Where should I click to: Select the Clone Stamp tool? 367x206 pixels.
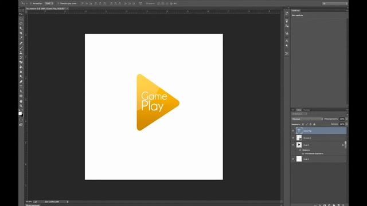[21, 53]
